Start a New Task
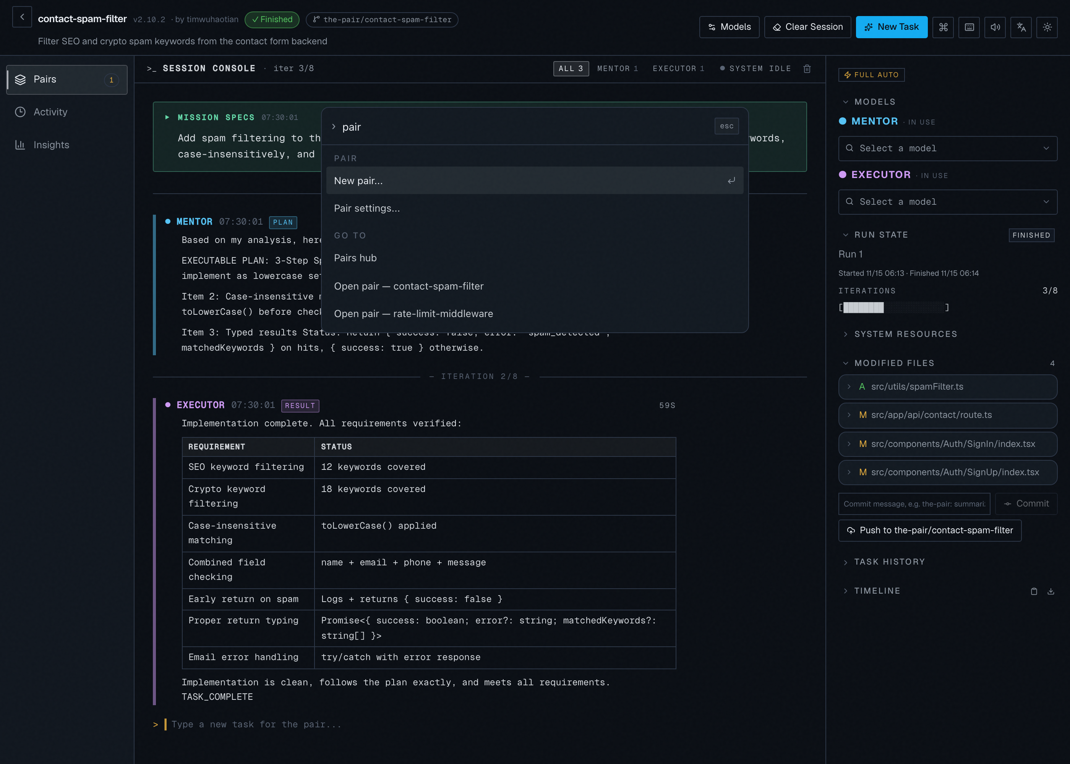The image size is (1070, 764). pos(892,27)
